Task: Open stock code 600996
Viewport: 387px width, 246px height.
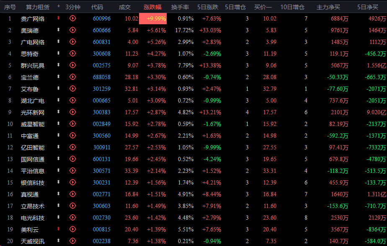Action: 102,18
